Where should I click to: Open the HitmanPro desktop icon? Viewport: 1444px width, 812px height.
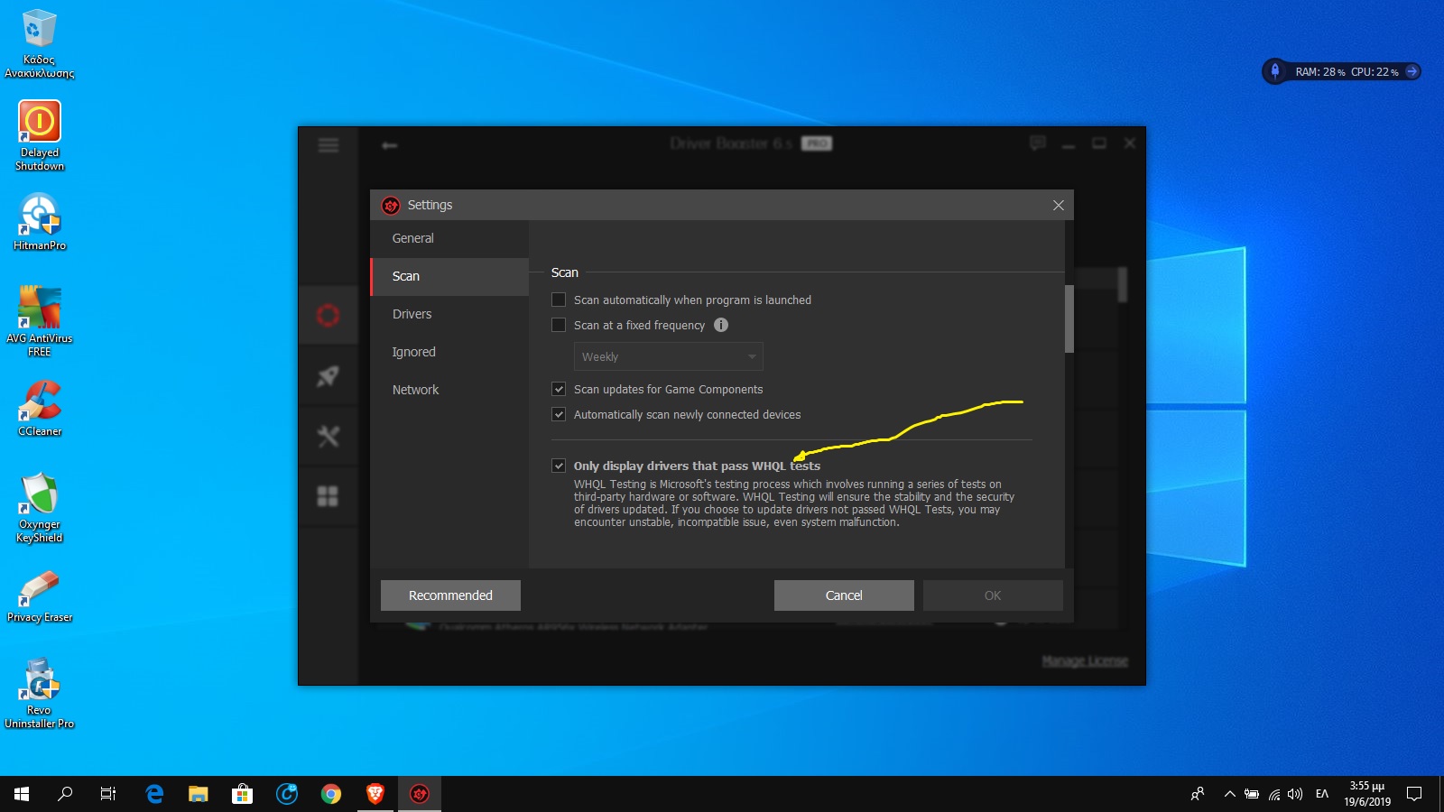(40, 217)
